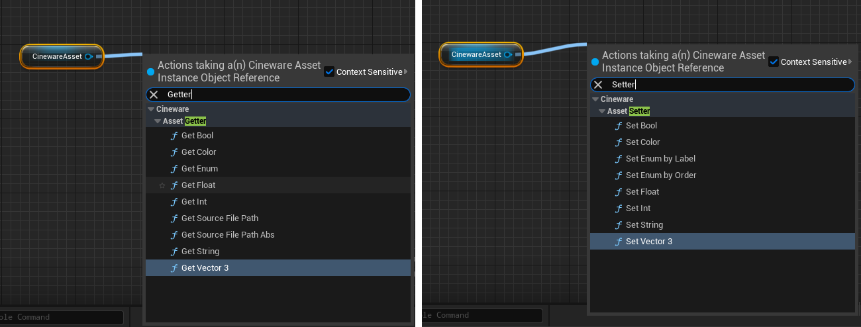Screen dimensions: 861x327
Task: Favorite Get Float using its star icon
Action: tap(162, 185)
